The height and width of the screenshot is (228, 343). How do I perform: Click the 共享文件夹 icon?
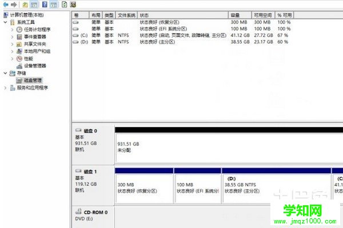click(x=19, y=44)
